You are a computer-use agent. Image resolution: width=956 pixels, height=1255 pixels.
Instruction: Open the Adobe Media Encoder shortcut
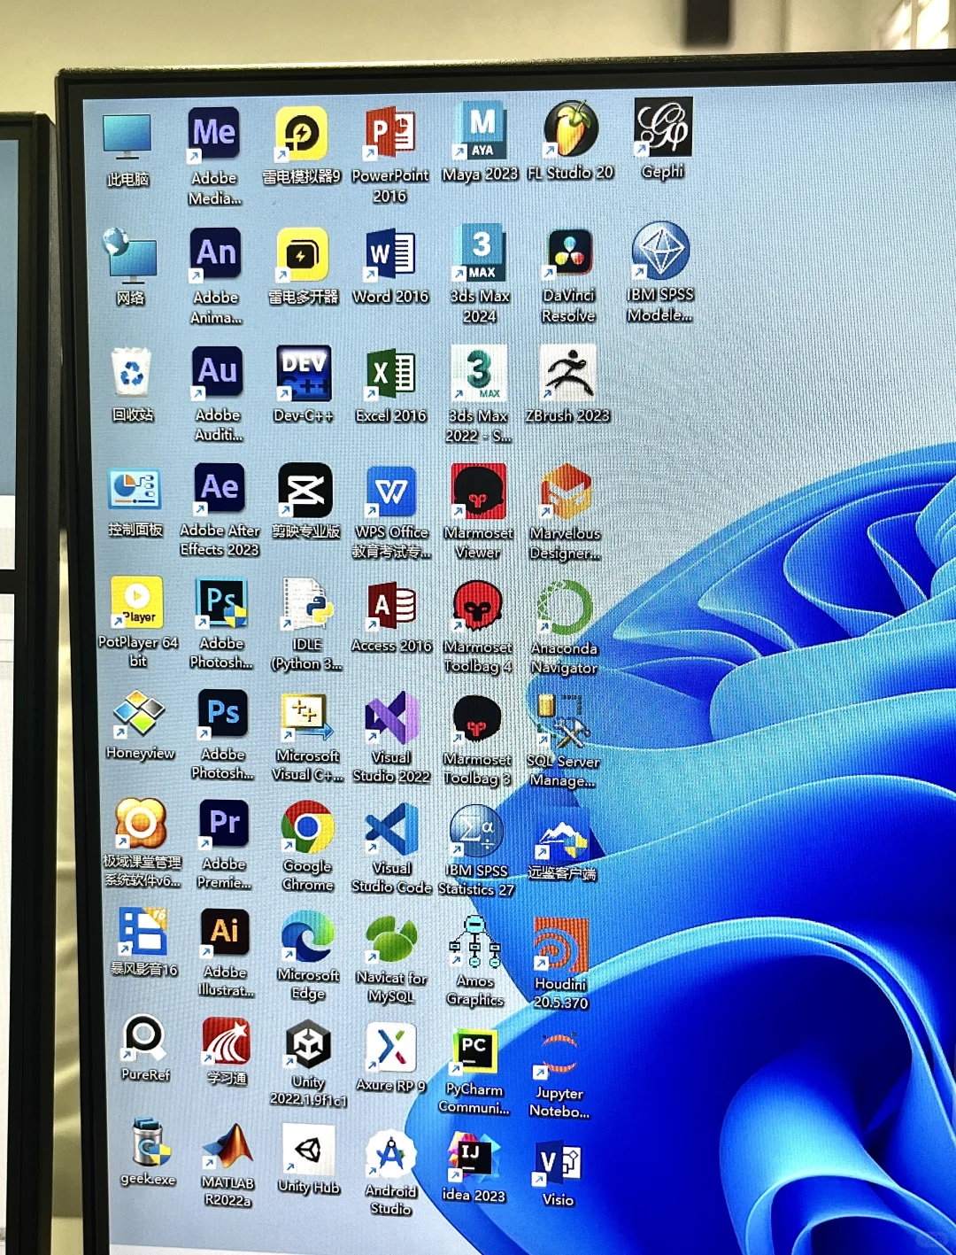point(214,135)
